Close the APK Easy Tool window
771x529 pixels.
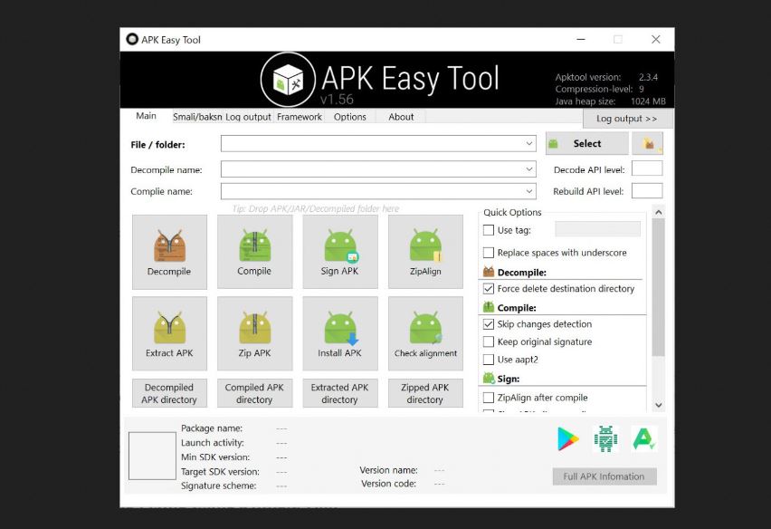(x=656, y=39)
